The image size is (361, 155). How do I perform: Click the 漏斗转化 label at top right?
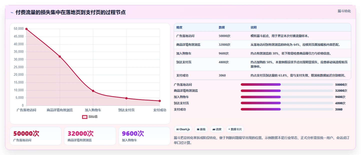[x=344, y=11]
